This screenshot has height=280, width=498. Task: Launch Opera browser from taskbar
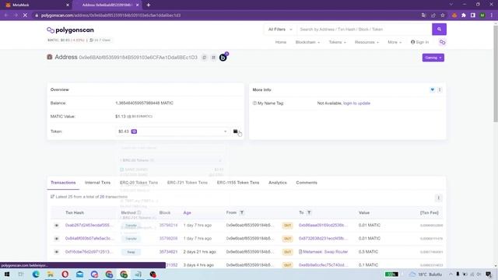(x=65, y=275)
